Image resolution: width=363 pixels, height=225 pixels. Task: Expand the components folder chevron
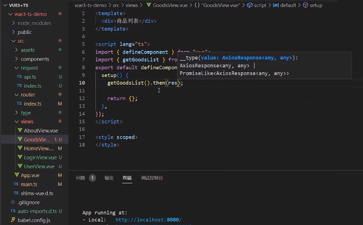(x=16, y=59)
